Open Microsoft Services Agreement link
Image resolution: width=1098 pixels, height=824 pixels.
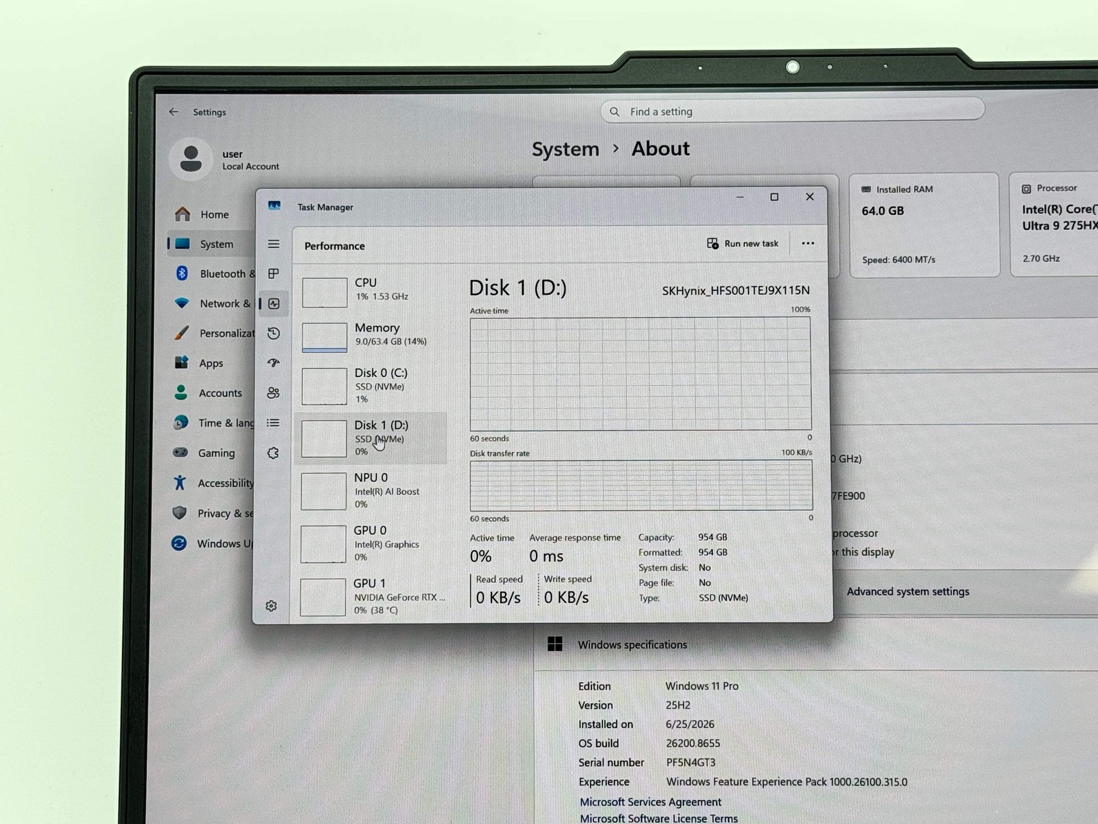point(651,801)
